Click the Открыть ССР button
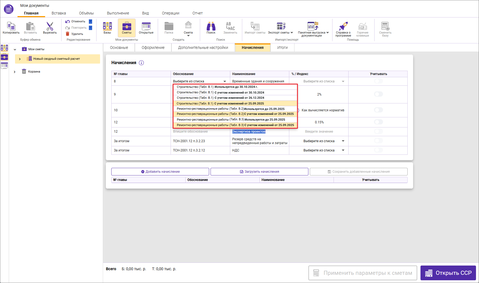This screenshot has width=479, height=283. [448, 273]
